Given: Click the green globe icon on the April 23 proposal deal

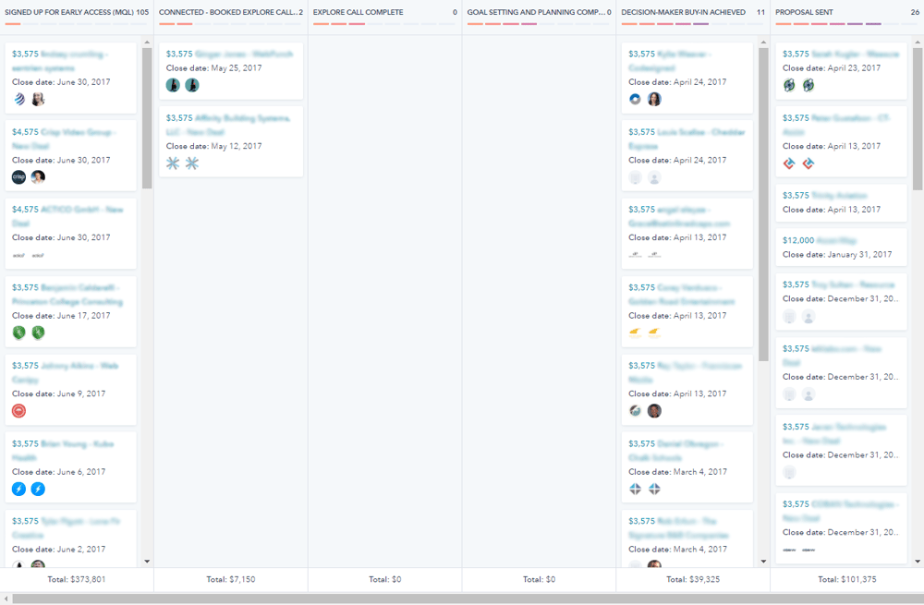Looking at the screenshot, I should tap(787, 85).
